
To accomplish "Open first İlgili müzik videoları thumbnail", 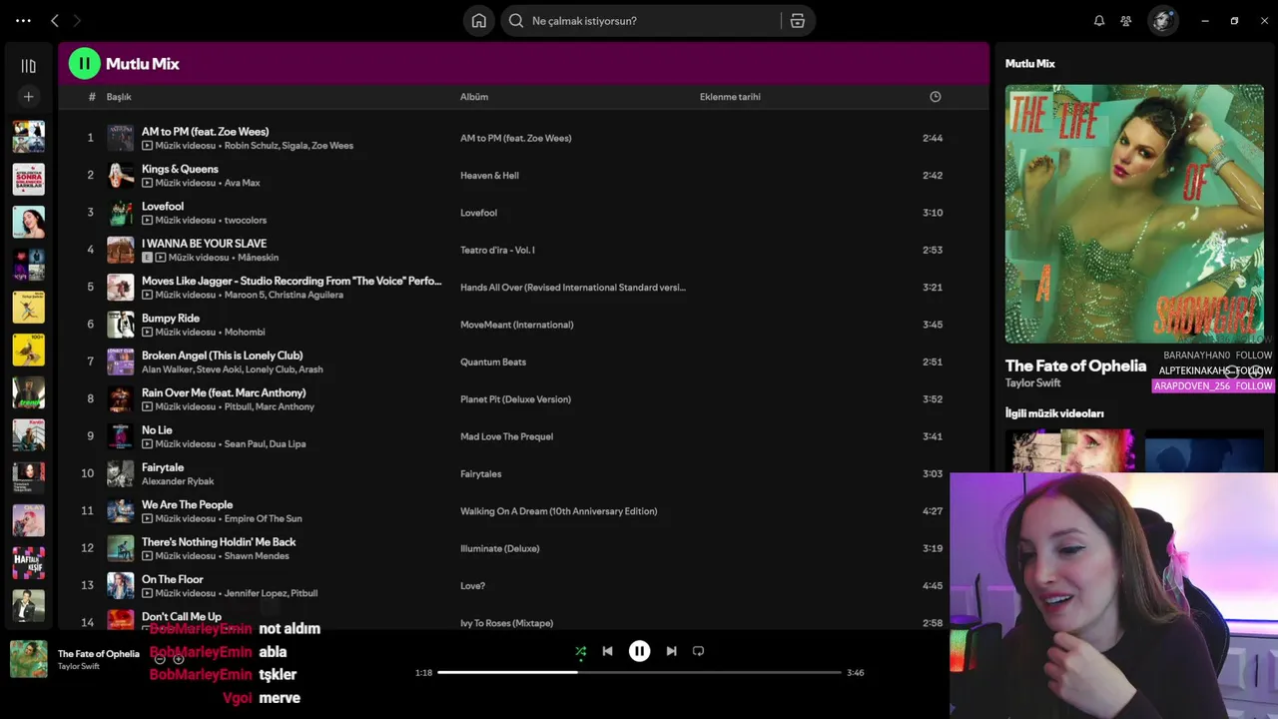I will (1070, 450).
